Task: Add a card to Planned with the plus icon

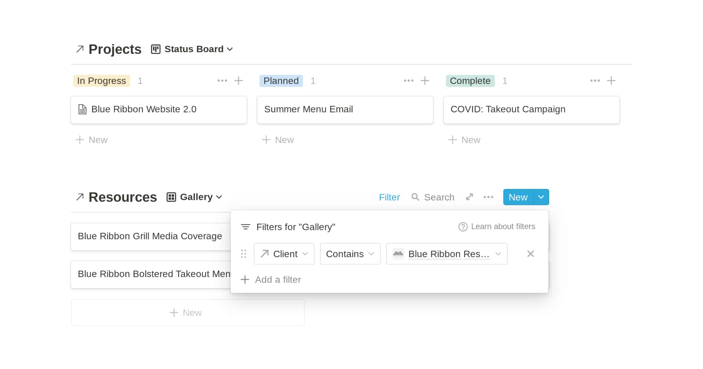Action: click(x=424, y=81)
